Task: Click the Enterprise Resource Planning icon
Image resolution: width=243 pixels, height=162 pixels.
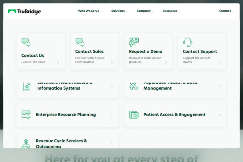Action: coord(26,115)
